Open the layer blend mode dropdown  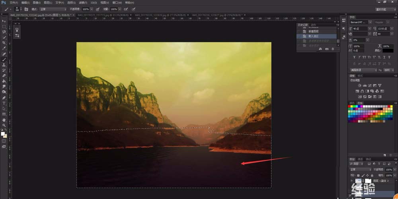[361, 169]
